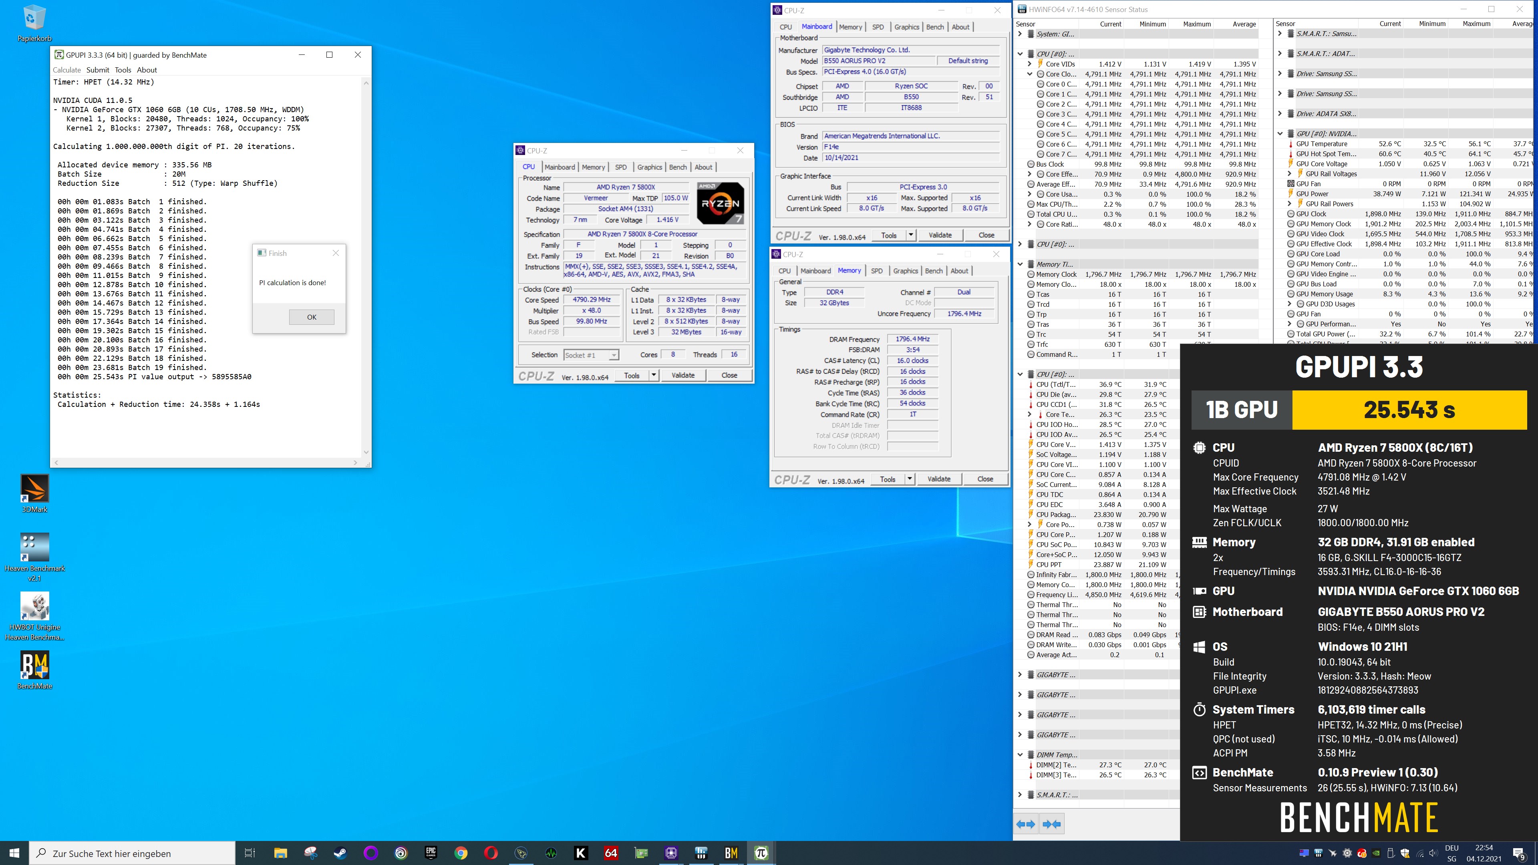Click the GPUPI vertical scrollbar down arrow
Viewport: 1538px width, 865px height.
pos(366,452)
